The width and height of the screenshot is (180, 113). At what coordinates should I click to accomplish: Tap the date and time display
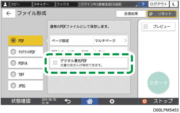49,101
